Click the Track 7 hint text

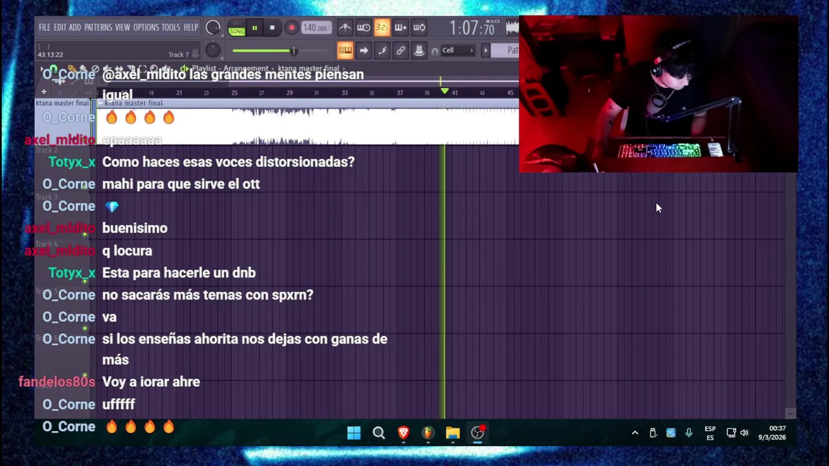[179, 55]
